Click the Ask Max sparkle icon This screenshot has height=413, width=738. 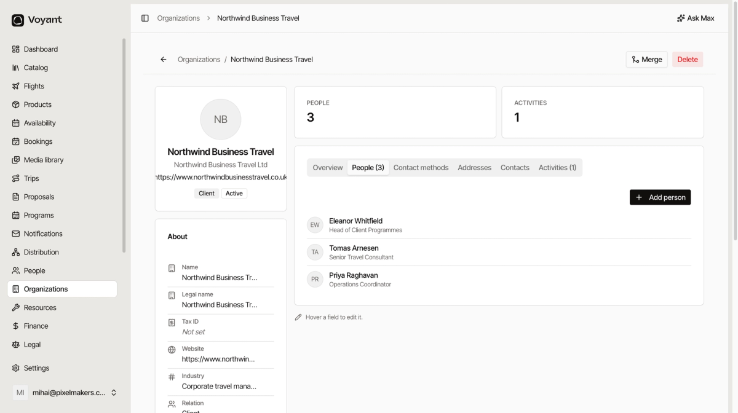[681, 18]
